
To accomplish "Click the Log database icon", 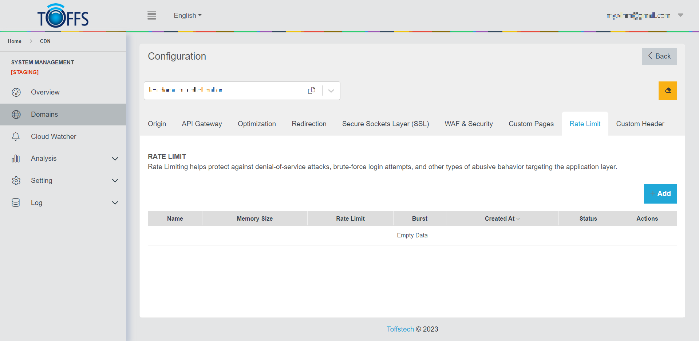I will click(x=16, y=203).
